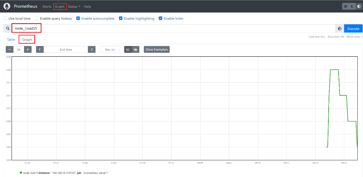Go to the Graph nav item

(x=60, y=7)
